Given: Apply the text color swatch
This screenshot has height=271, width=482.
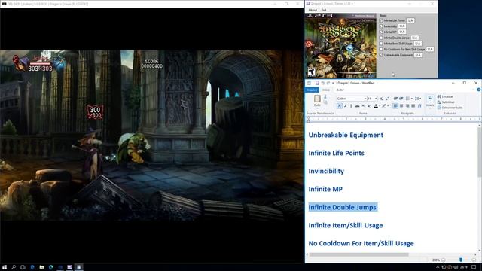Looking at the screenshot, I should coord(376,106).
